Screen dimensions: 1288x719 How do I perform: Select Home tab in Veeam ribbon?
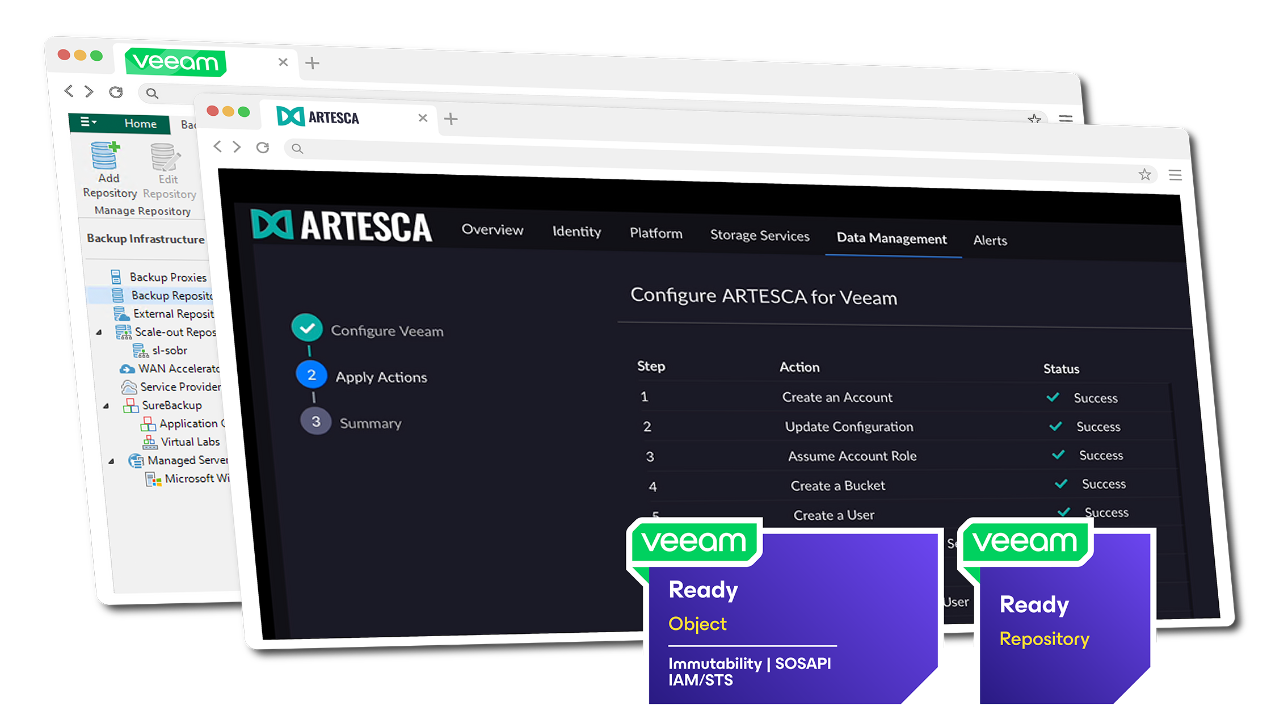140,123
